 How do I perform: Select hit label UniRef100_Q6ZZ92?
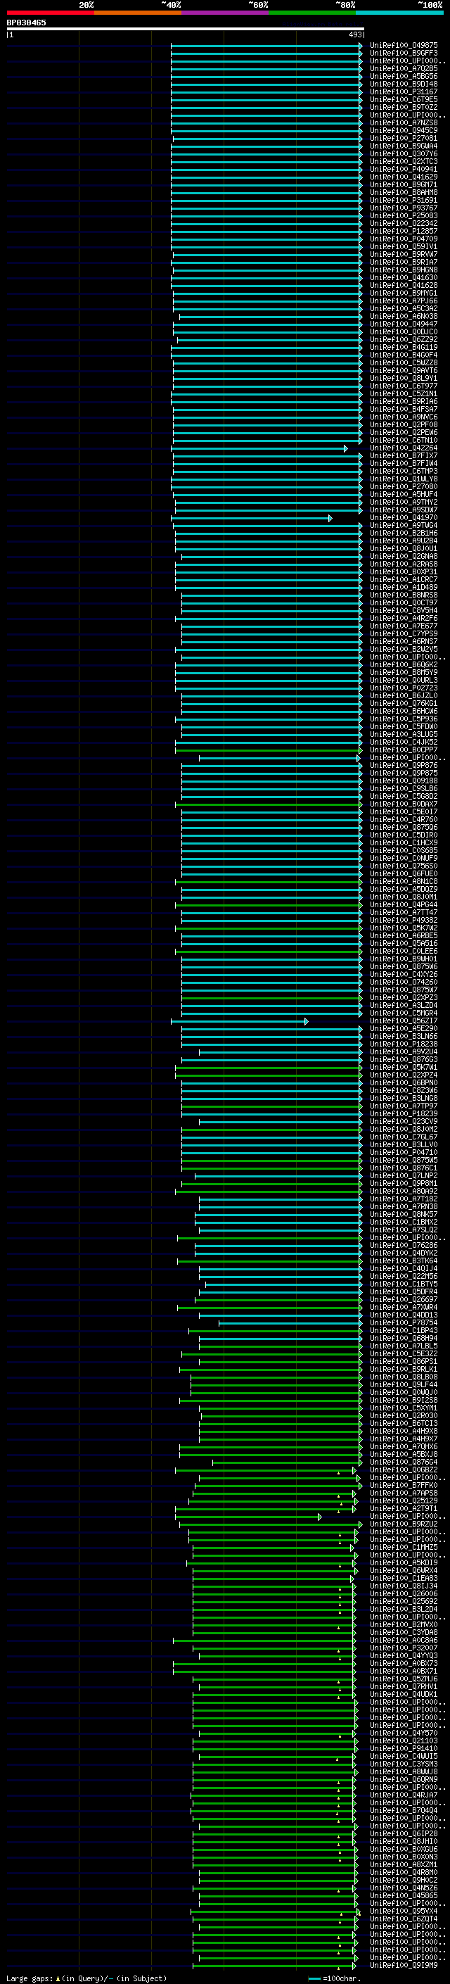(403, 340)
